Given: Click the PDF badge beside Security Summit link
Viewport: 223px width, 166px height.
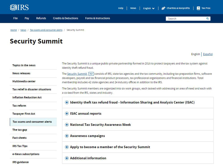Looking at the screenshot, I should [x=91, y=74].
